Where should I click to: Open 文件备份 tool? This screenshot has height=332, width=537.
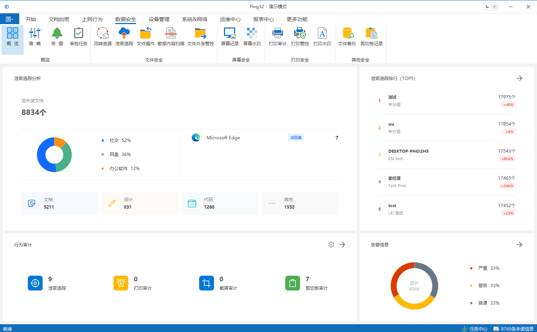pyautogui.click(x=347, y=37)
